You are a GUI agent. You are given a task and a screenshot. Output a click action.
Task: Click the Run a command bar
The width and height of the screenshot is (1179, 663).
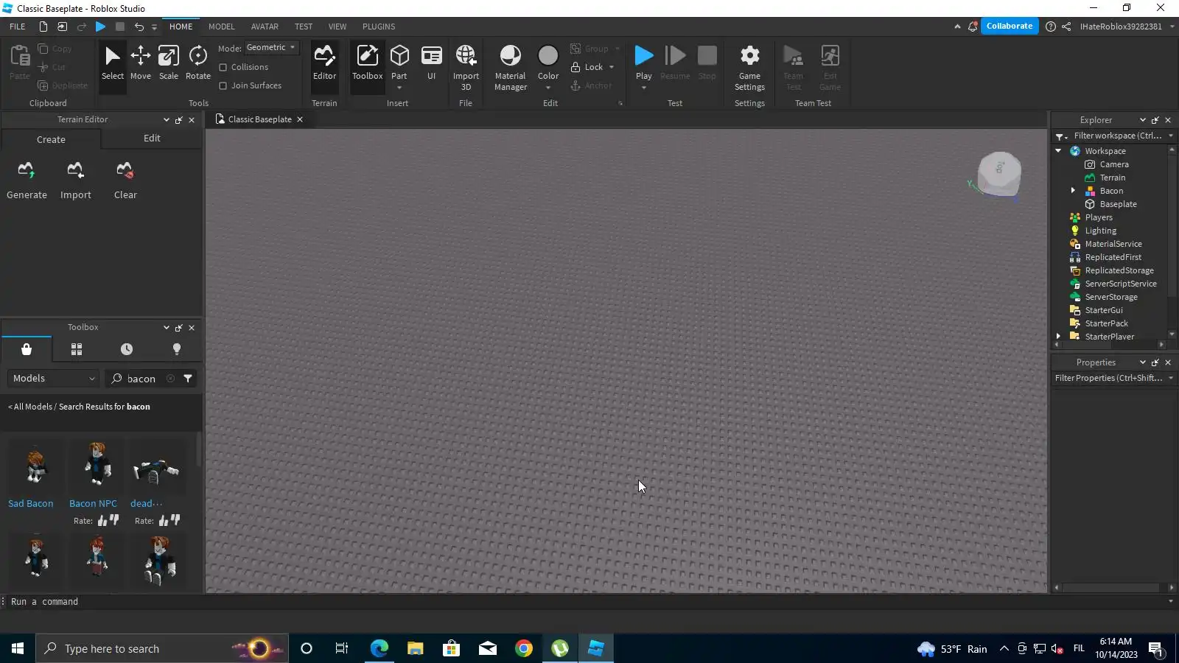pos(589,602)
